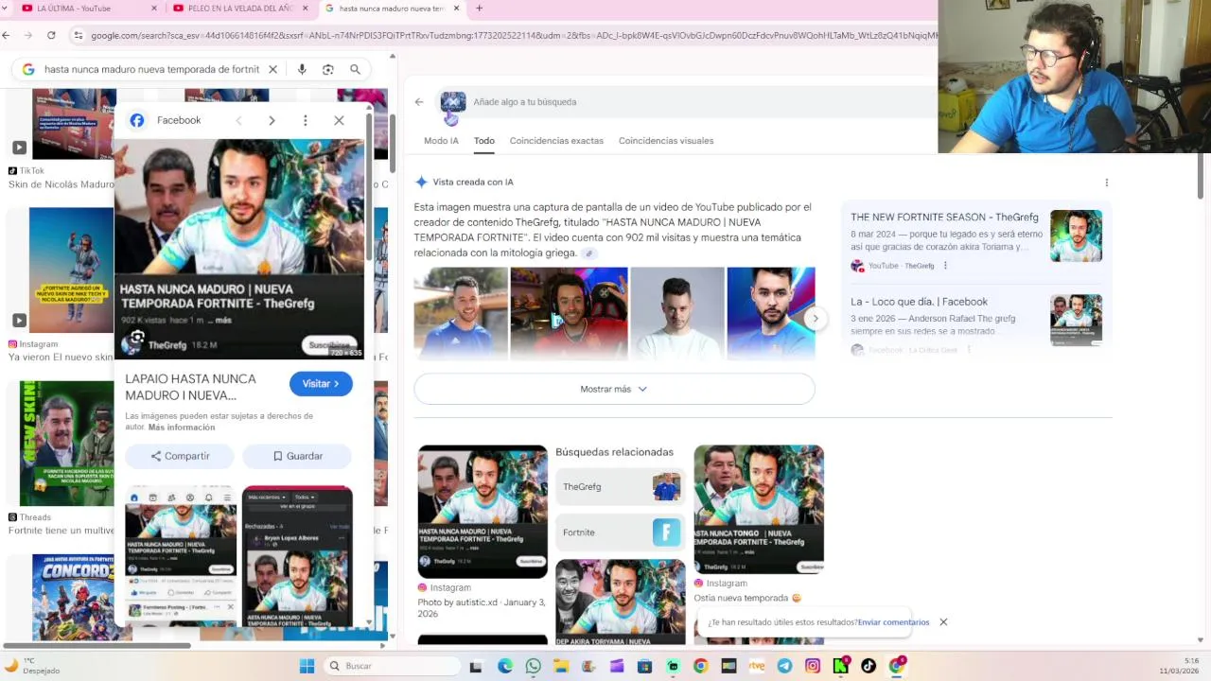1211x681 pixels.
Task: Click the browser back arrow
Action: [x=7, y=35]
